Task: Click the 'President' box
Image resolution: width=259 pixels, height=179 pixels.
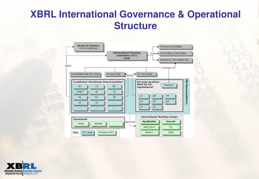Action: tap(168, 85)
